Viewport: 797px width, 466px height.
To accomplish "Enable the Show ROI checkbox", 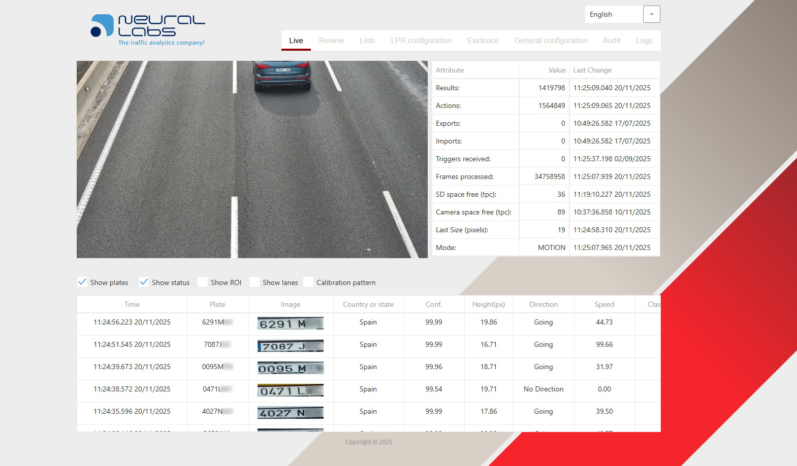I will 203,282.
